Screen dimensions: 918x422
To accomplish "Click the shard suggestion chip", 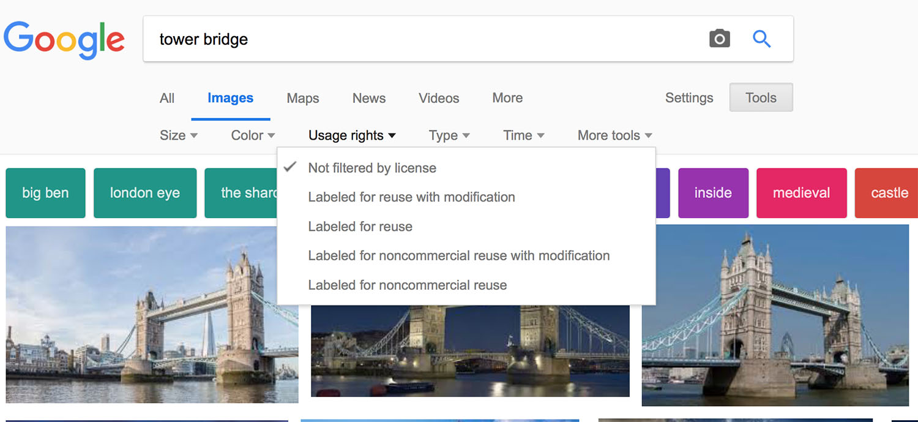I will (x=241, y=193).
